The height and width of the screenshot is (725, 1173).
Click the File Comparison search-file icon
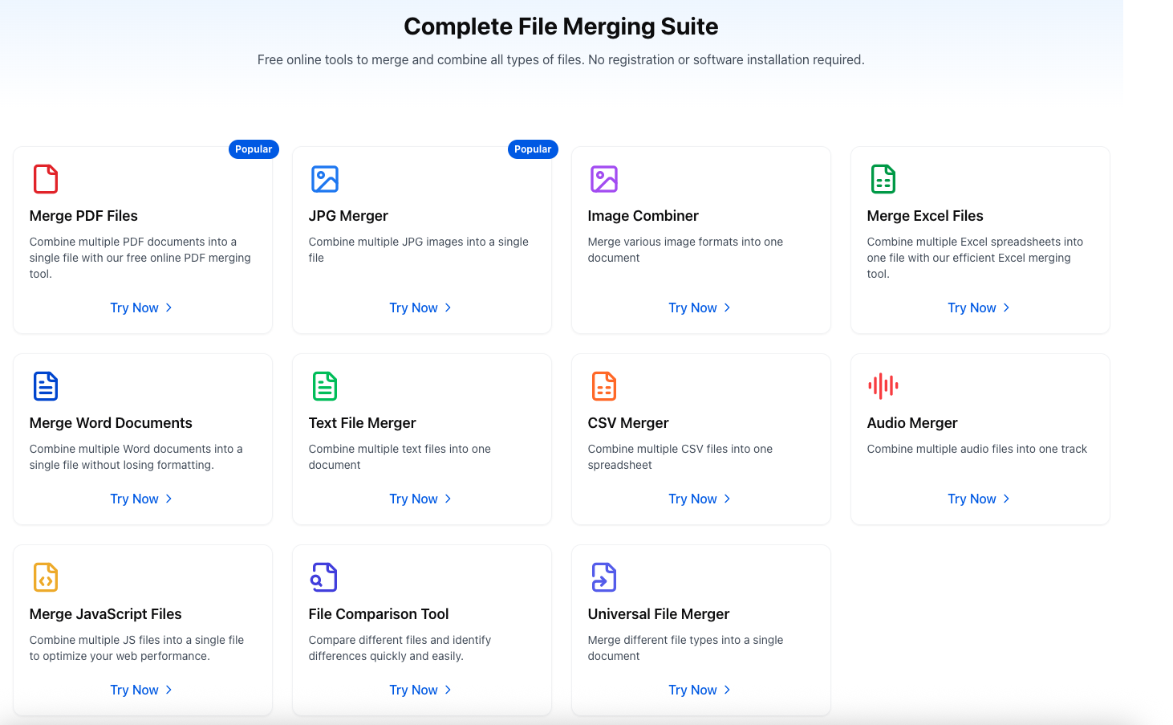(325, 577)
